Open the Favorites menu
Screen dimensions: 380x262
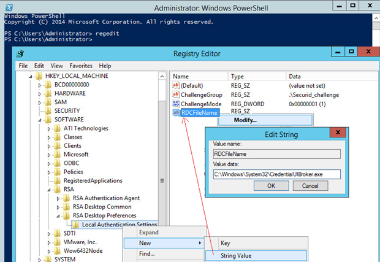81,66
